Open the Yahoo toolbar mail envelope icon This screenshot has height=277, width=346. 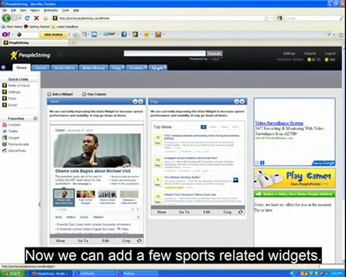coord(94,35)
